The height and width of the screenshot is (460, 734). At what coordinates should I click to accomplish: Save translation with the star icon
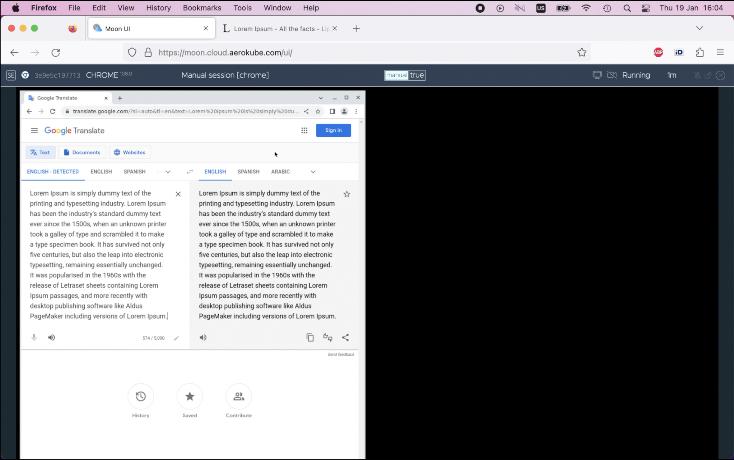click(347, 194)
